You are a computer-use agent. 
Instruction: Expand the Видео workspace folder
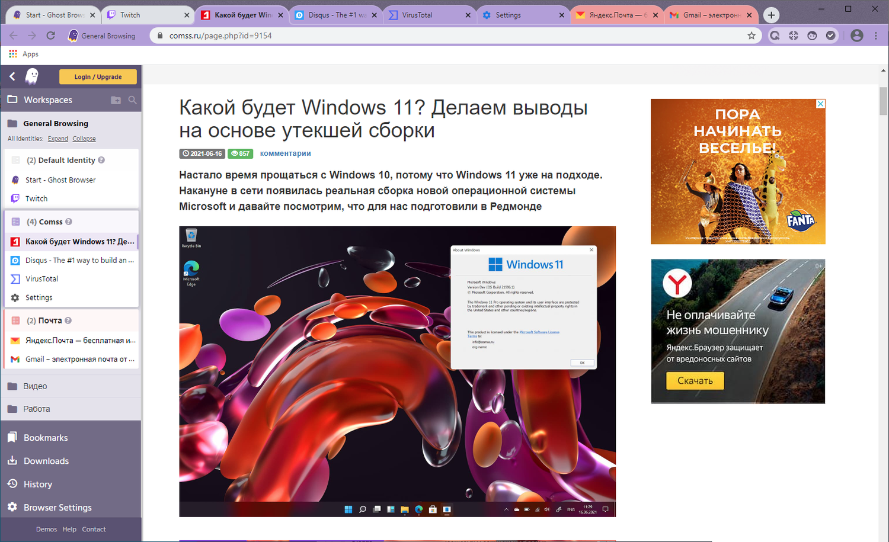click(71, 386)
